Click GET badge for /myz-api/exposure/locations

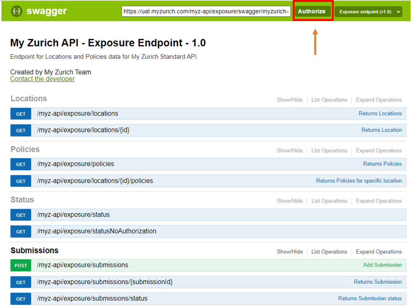point(21,114)
